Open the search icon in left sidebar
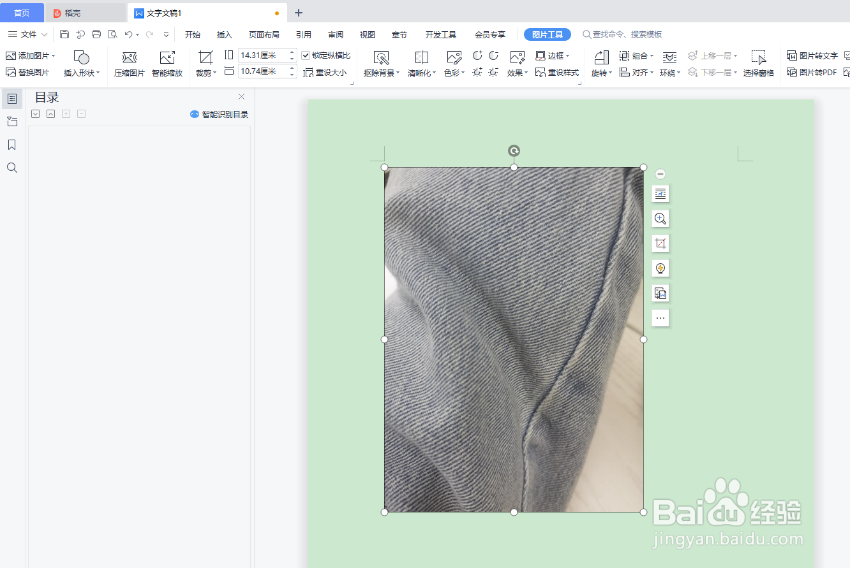This screenshot has width=850, height=568. (12, 168)
